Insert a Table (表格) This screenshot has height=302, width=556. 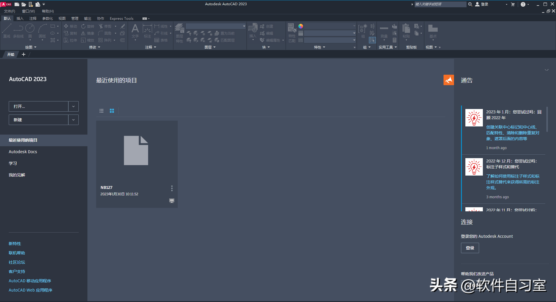161,40
